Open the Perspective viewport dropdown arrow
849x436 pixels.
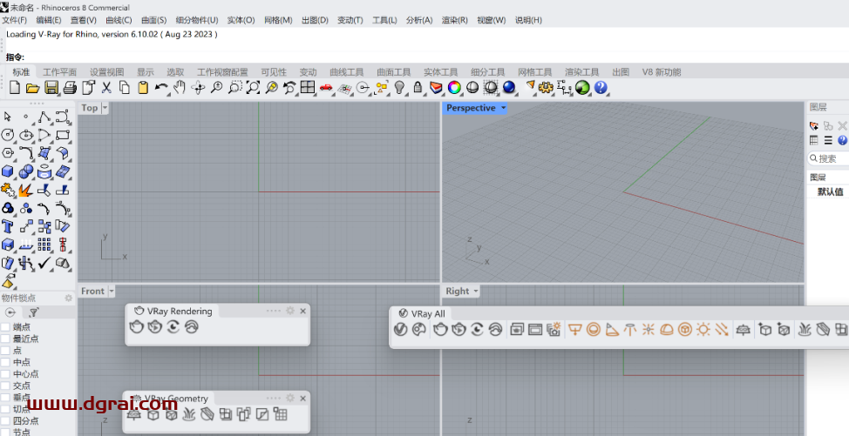503,109
